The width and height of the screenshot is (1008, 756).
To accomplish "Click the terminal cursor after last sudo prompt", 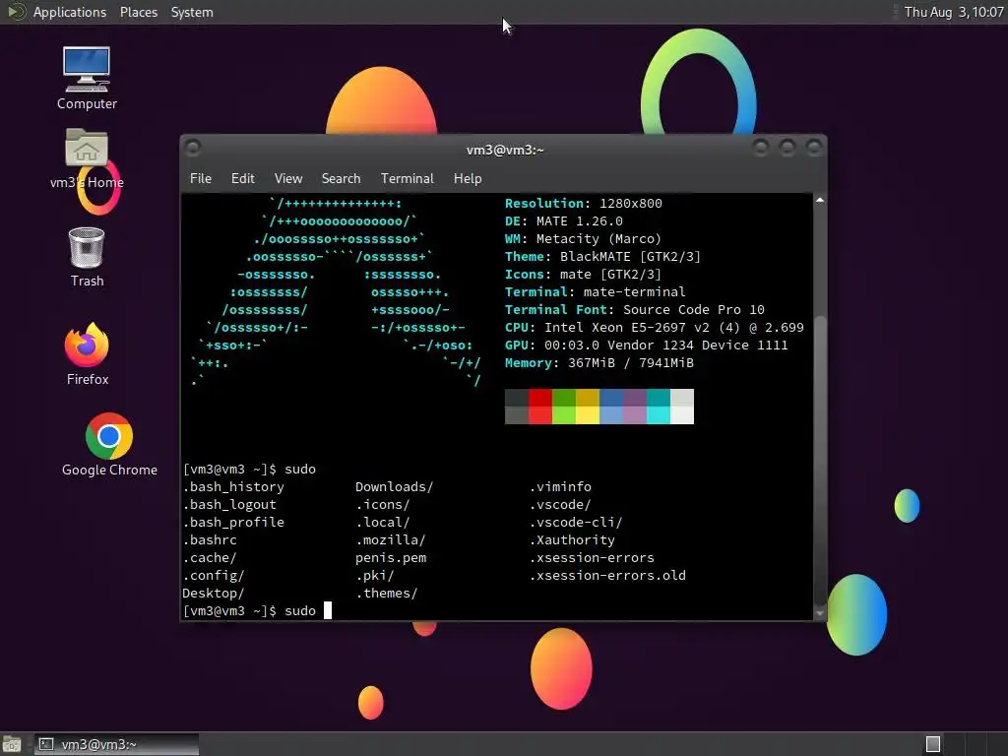I will click(x=327, y=610).
